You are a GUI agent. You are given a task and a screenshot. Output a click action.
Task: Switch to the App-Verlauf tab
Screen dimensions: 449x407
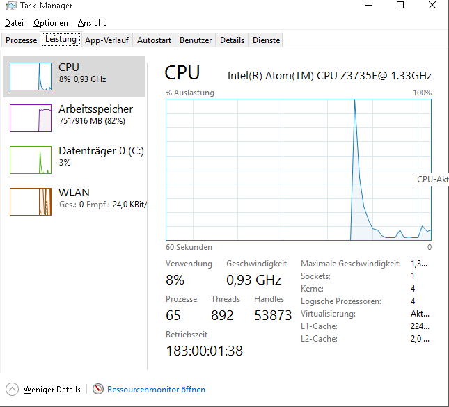click(x=107, y=40)
